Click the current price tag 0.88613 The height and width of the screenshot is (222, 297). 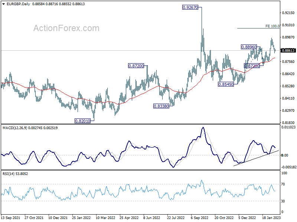click(288, 50)
